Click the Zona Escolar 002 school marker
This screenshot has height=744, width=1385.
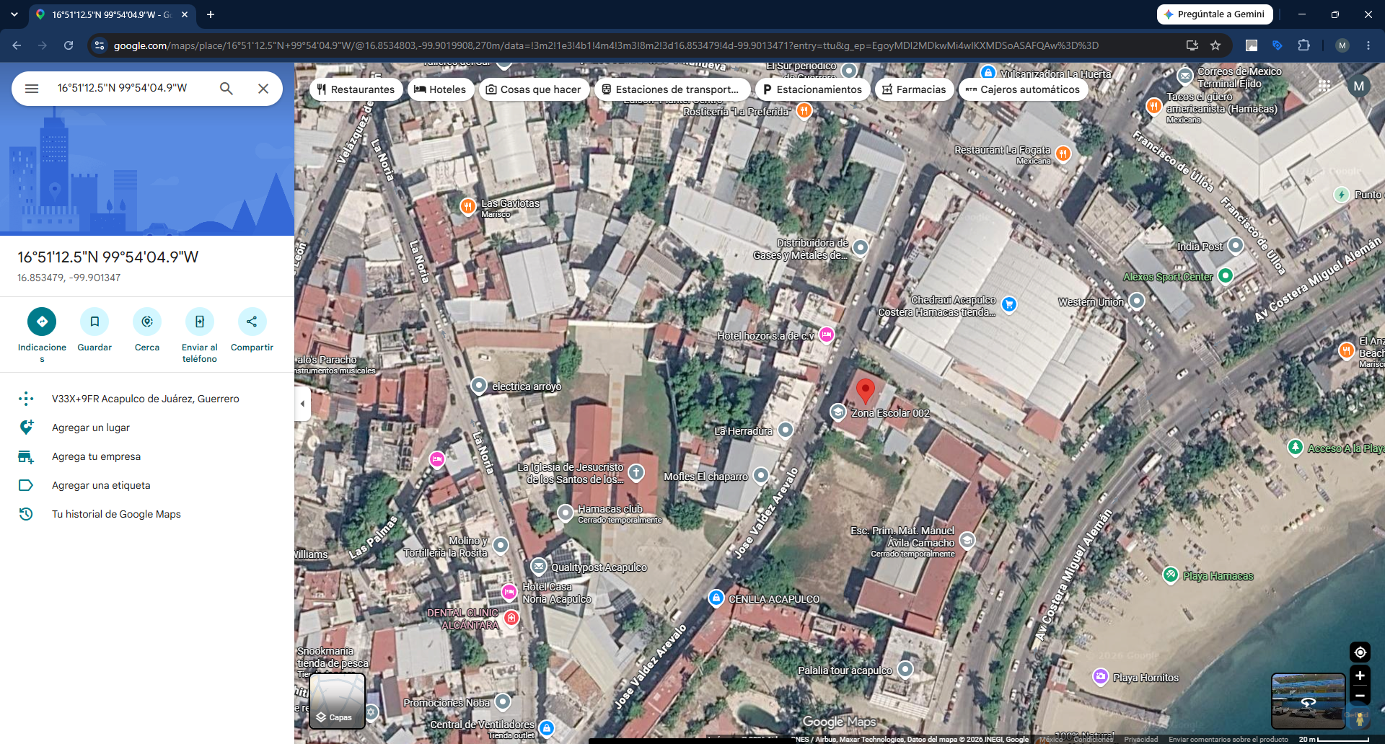tap(837, 412)
